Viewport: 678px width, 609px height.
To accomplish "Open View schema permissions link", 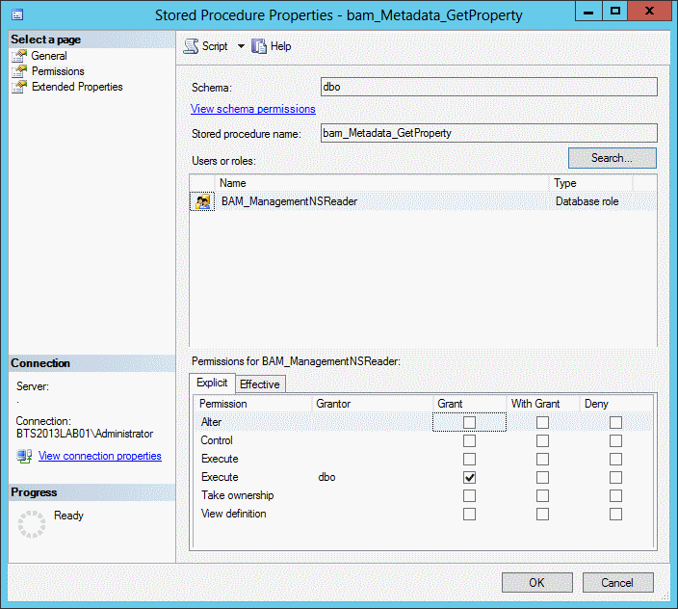I will [x=253, y=109].
